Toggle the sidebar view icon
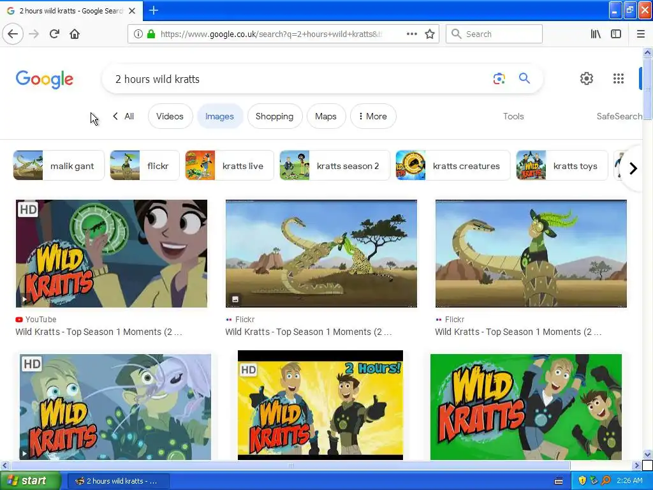Screen dimensions: 653x490 pos(616,34)
